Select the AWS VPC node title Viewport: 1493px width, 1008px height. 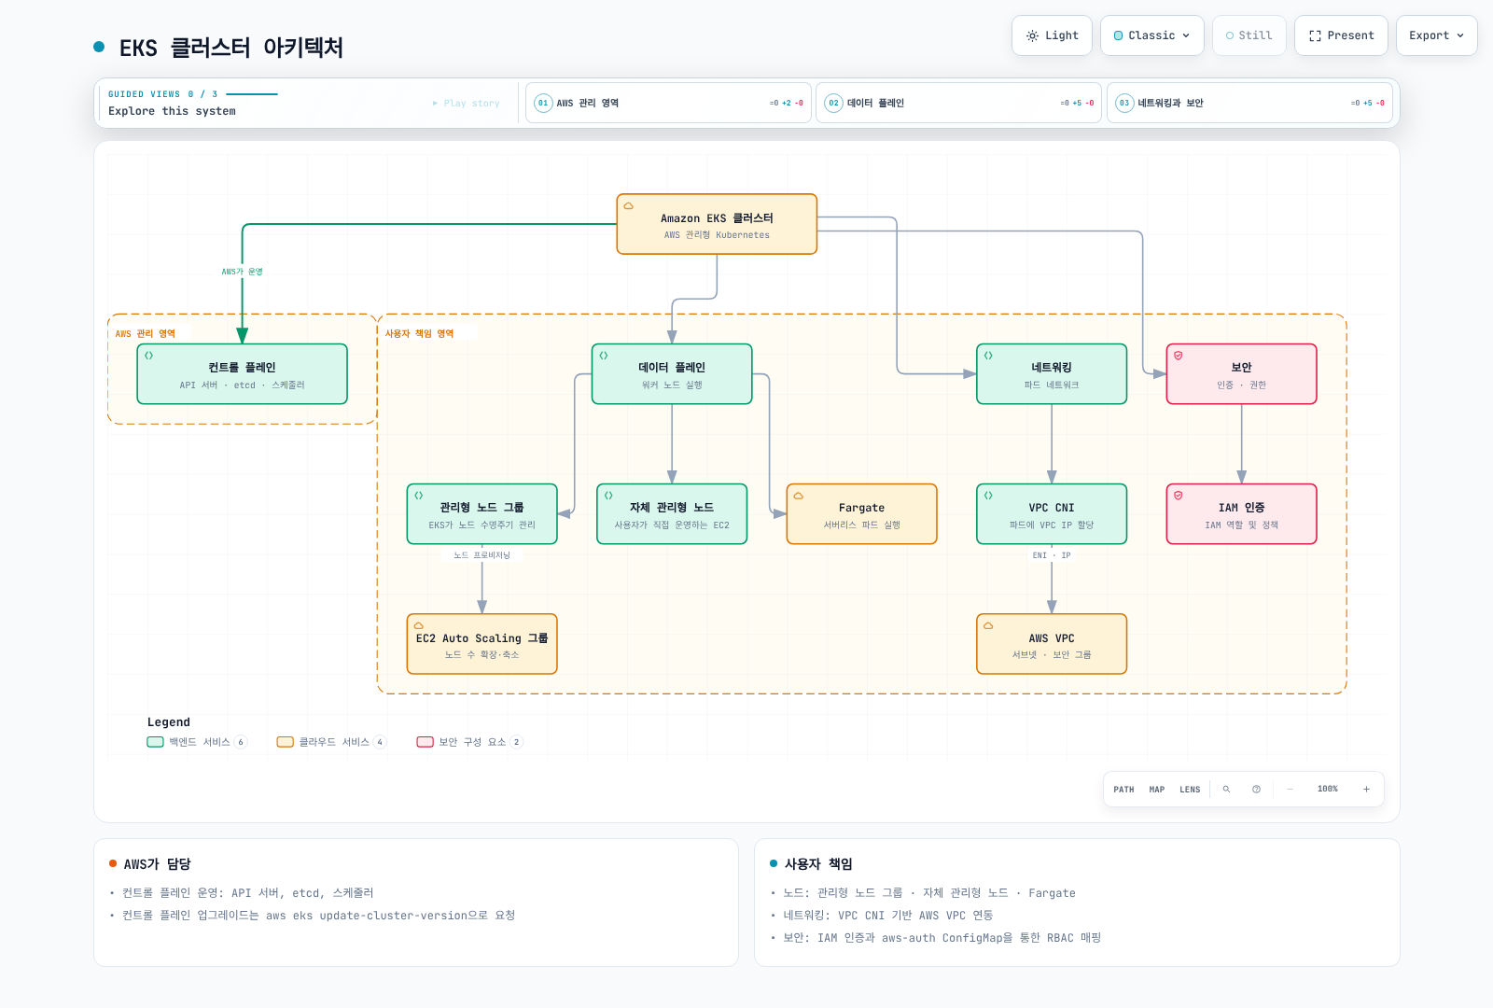pyautogui.click(x=1052, y=638)
